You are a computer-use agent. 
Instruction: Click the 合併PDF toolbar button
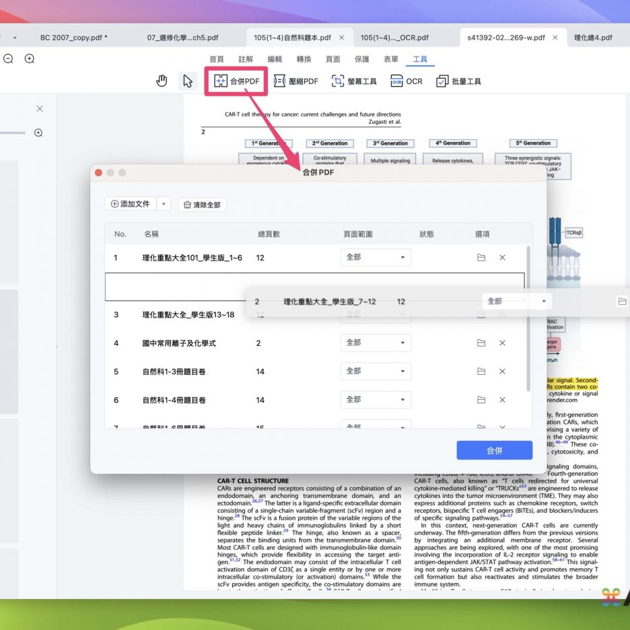pos(237,81)
